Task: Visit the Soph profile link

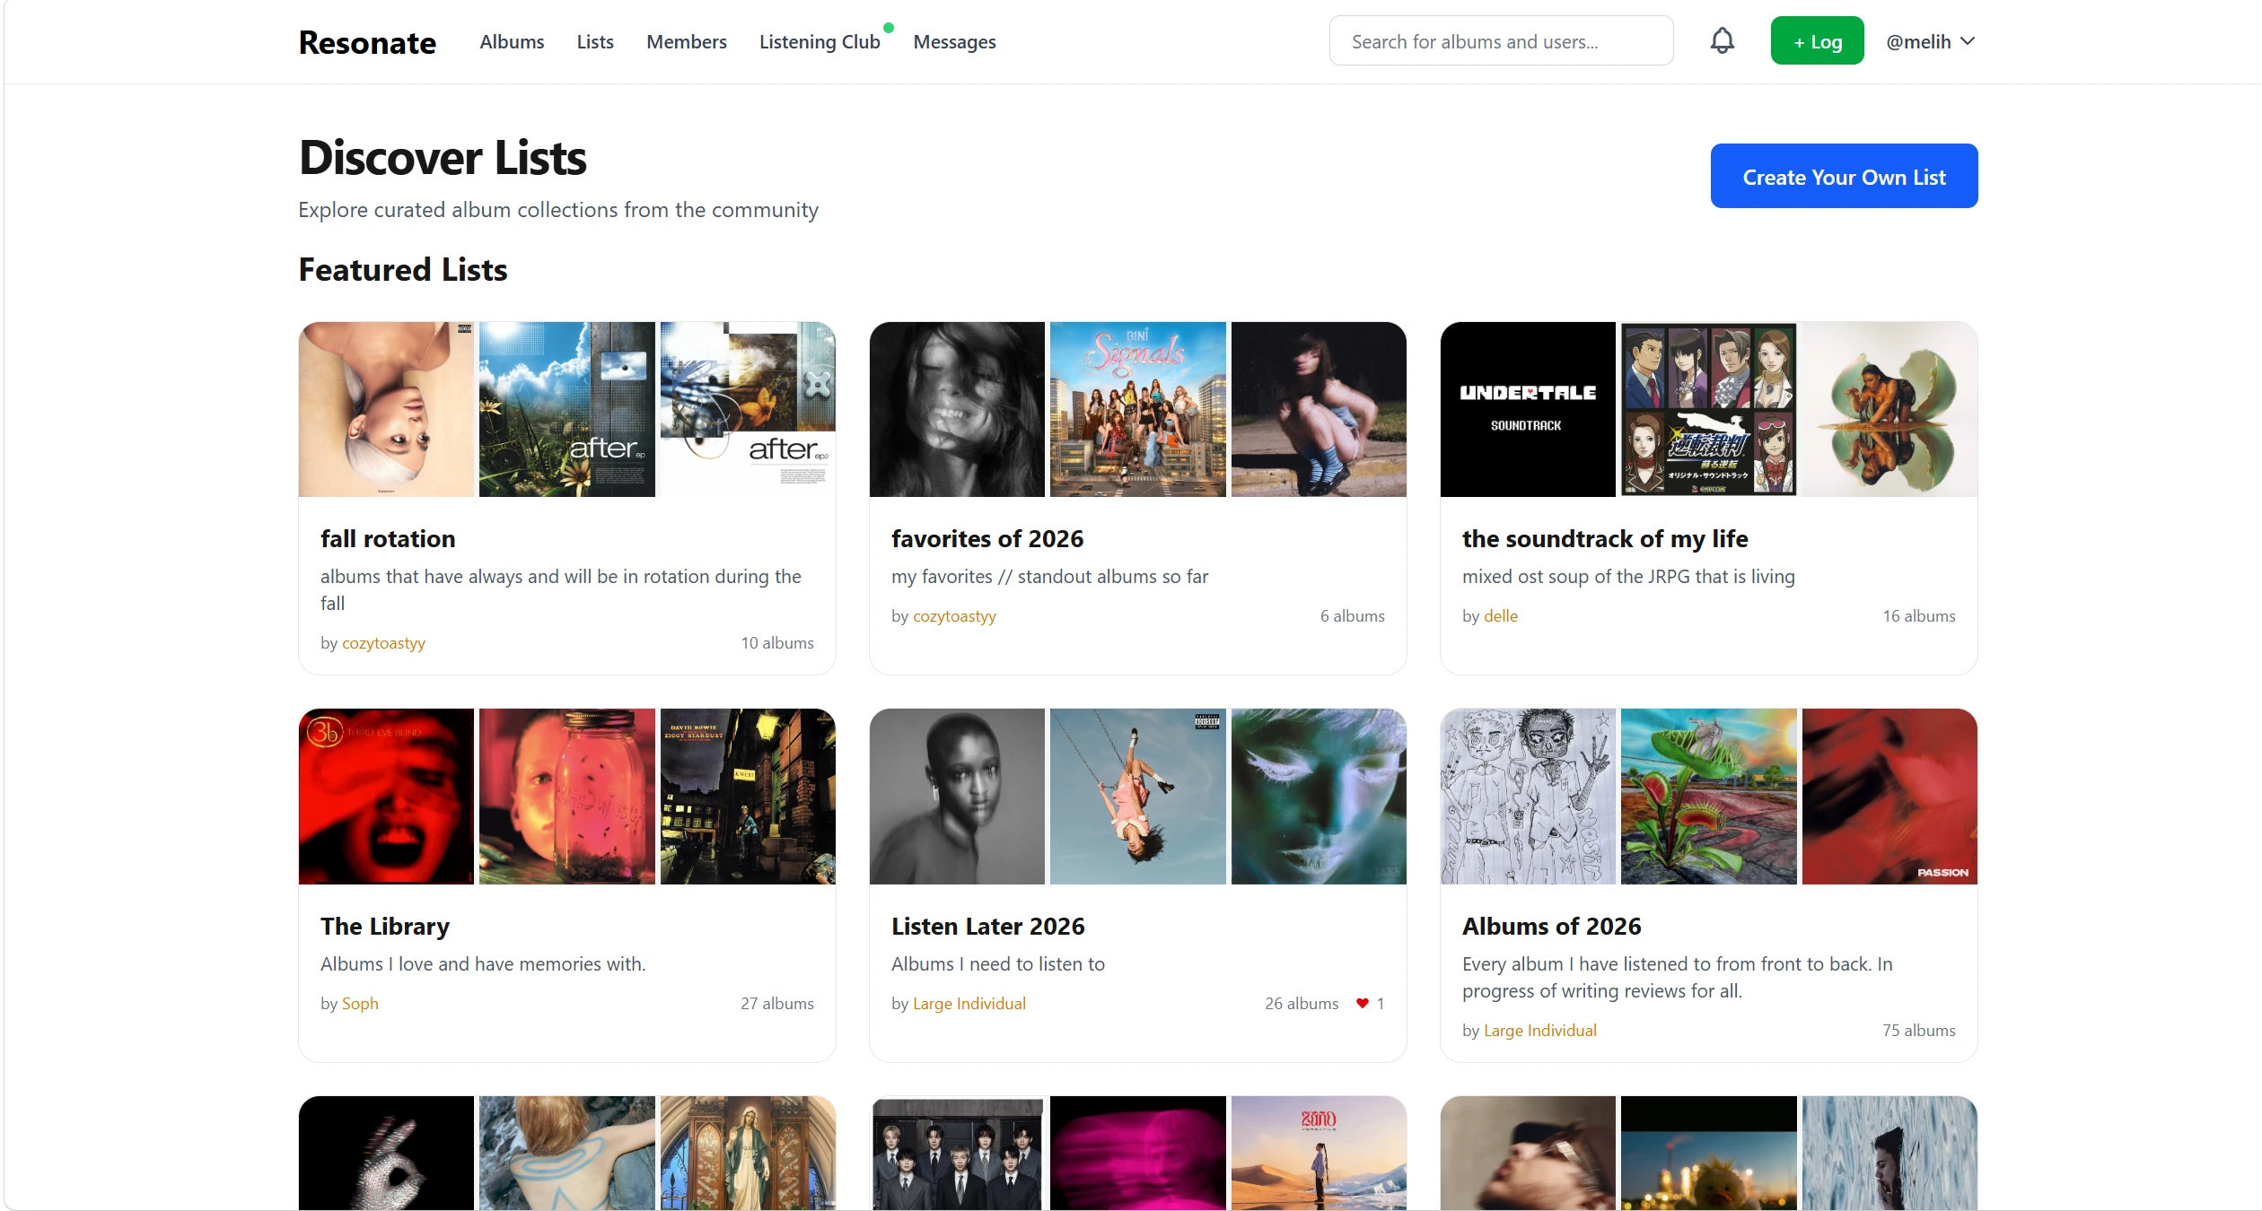Action: point(360,1004)
